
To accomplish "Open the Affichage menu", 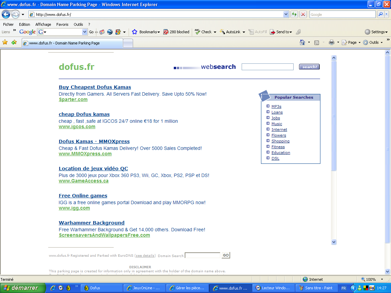I will (x=43, y=24).
